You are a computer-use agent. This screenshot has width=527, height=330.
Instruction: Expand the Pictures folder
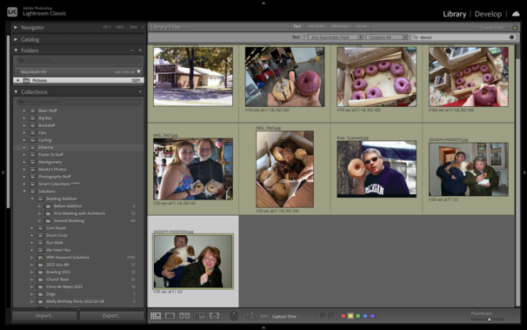tap(18, 80)
